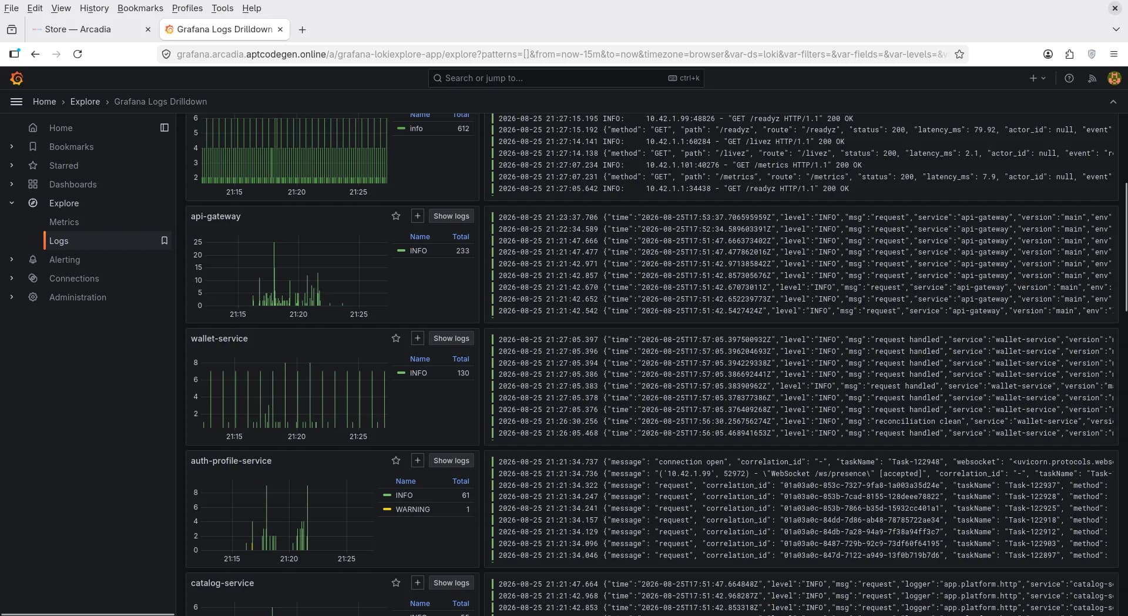Screen dimensions: 1128x616
Task: Star the catalog-service panel
Action: pos(396,583)
